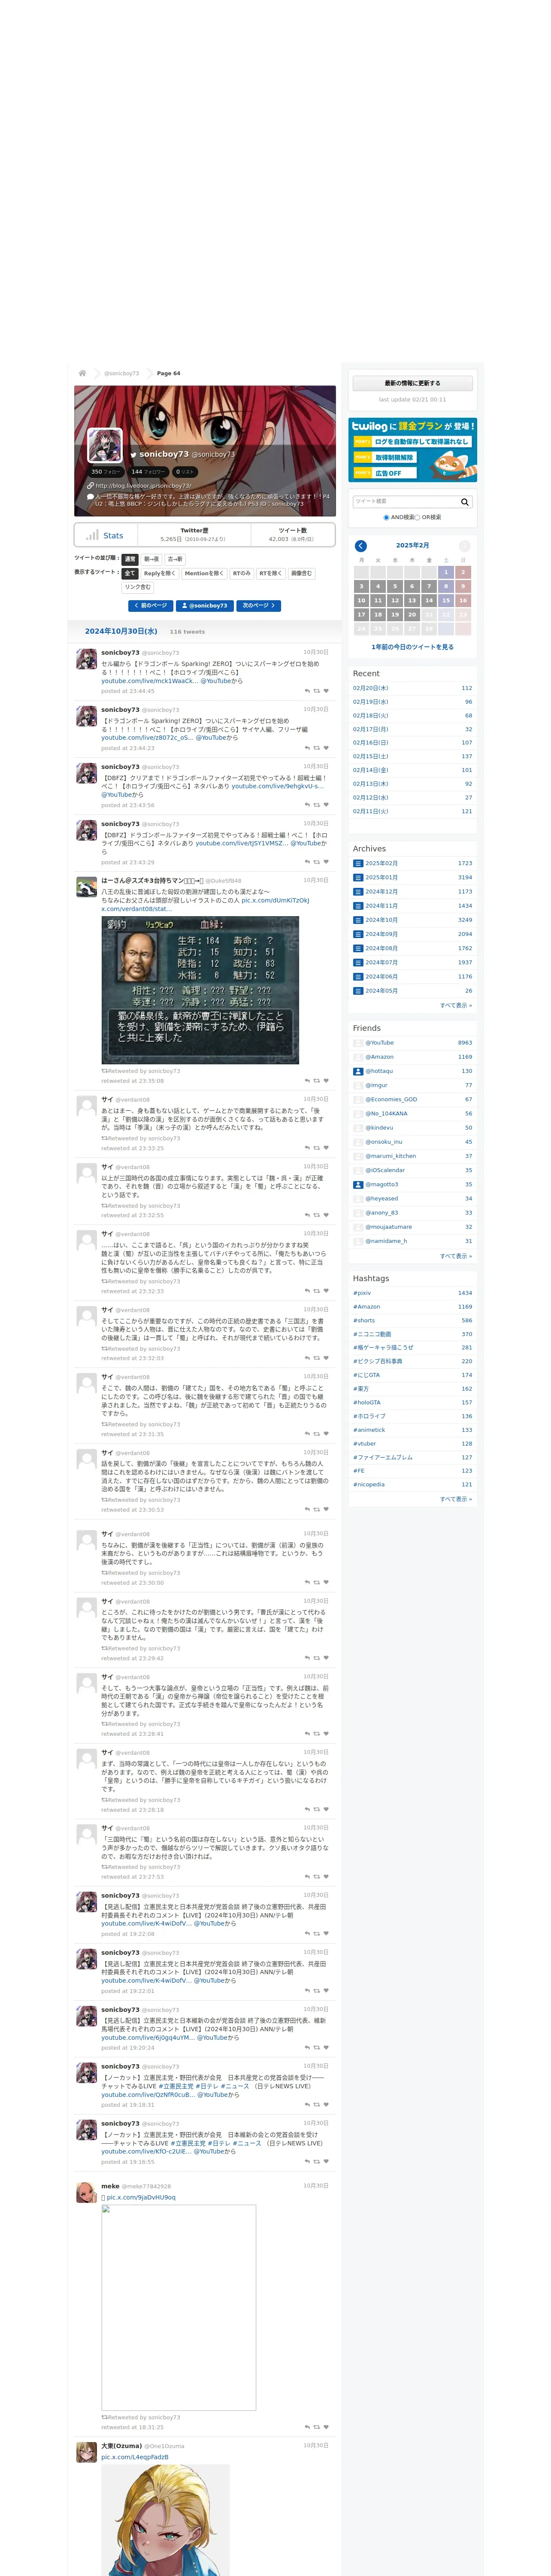Click @magotto3 avatar icon in Friends

pos(358,1184)
